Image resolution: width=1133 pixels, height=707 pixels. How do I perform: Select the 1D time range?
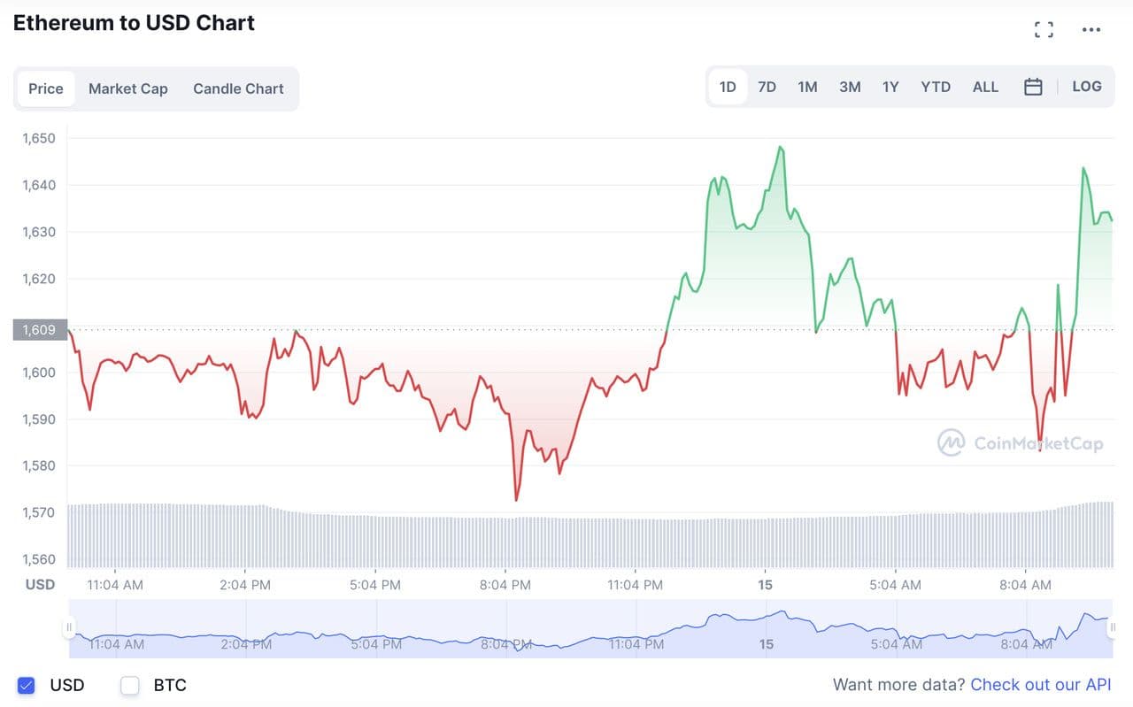728,87
